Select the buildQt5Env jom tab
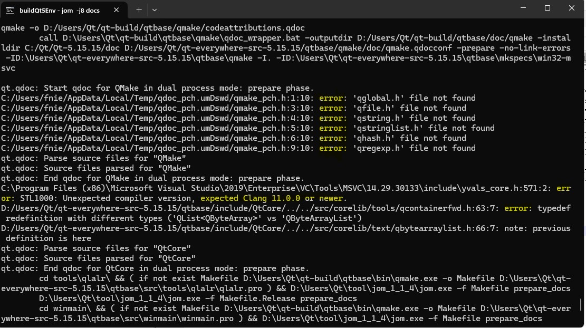 click(64, 10)
